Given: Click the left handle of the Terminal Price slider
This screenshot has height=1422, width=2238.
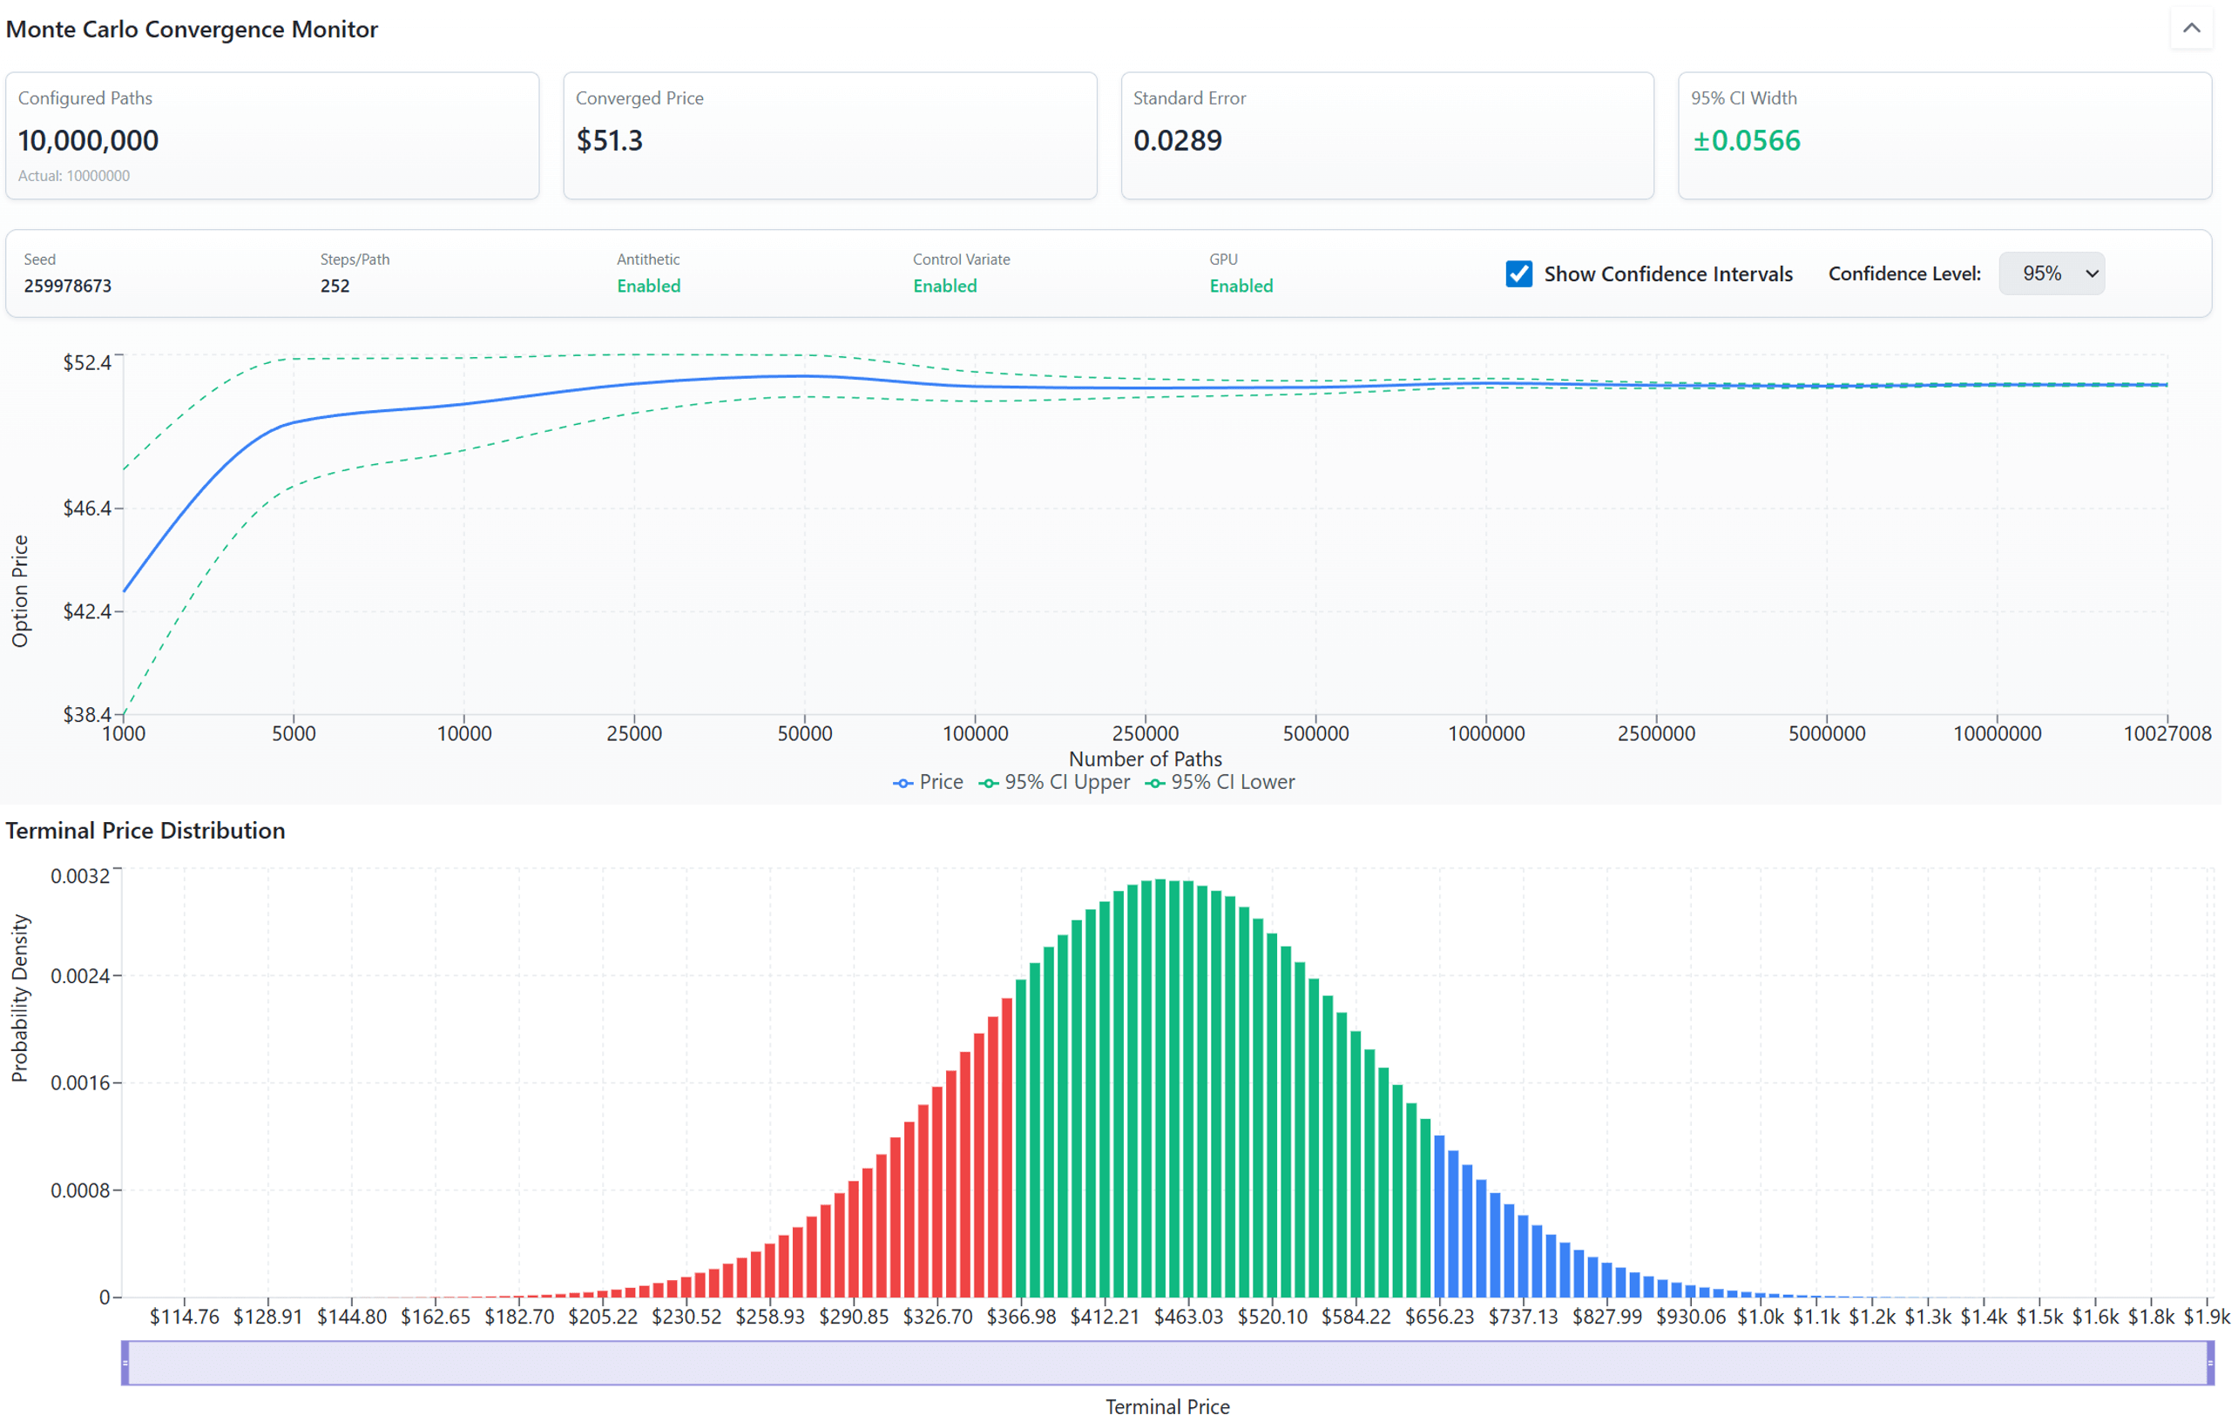Looking at the screenshot, I should point(126,1364).
